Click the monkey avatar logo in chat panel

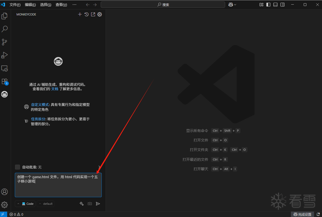click(58, 61)
